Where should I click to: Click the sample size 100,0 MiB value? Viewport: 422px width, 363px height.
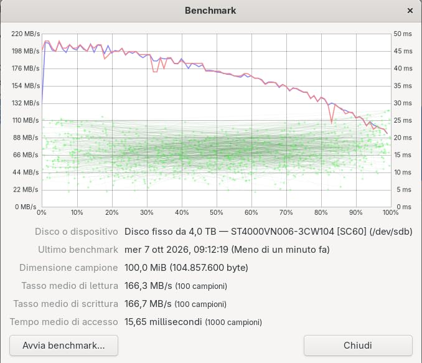pyautogui.click(x=186, y=268)
